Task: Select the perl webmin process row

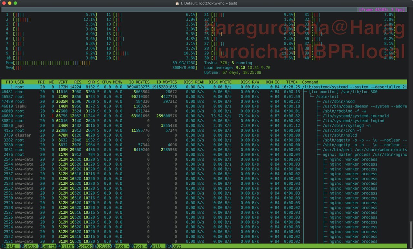Action: click(x=205, y=150)
